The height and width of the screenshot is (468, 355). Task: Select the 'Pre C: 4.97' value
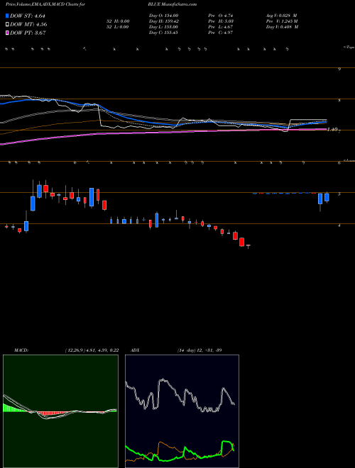[221, 33]
